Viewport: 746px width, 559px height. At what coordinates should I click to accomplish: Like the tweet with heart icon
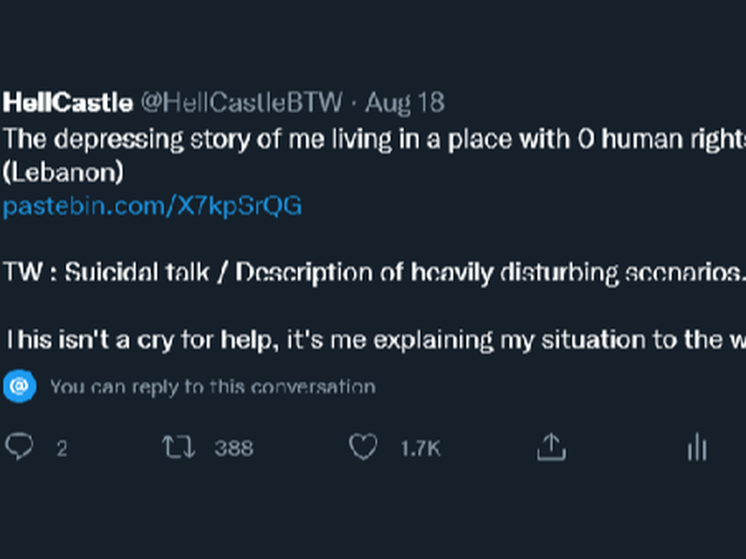362,447
